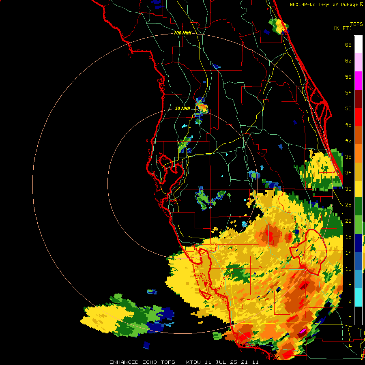Click the navy blue legend swatch
The width and height of the screenshot is (365, 365).
point(358,243)
